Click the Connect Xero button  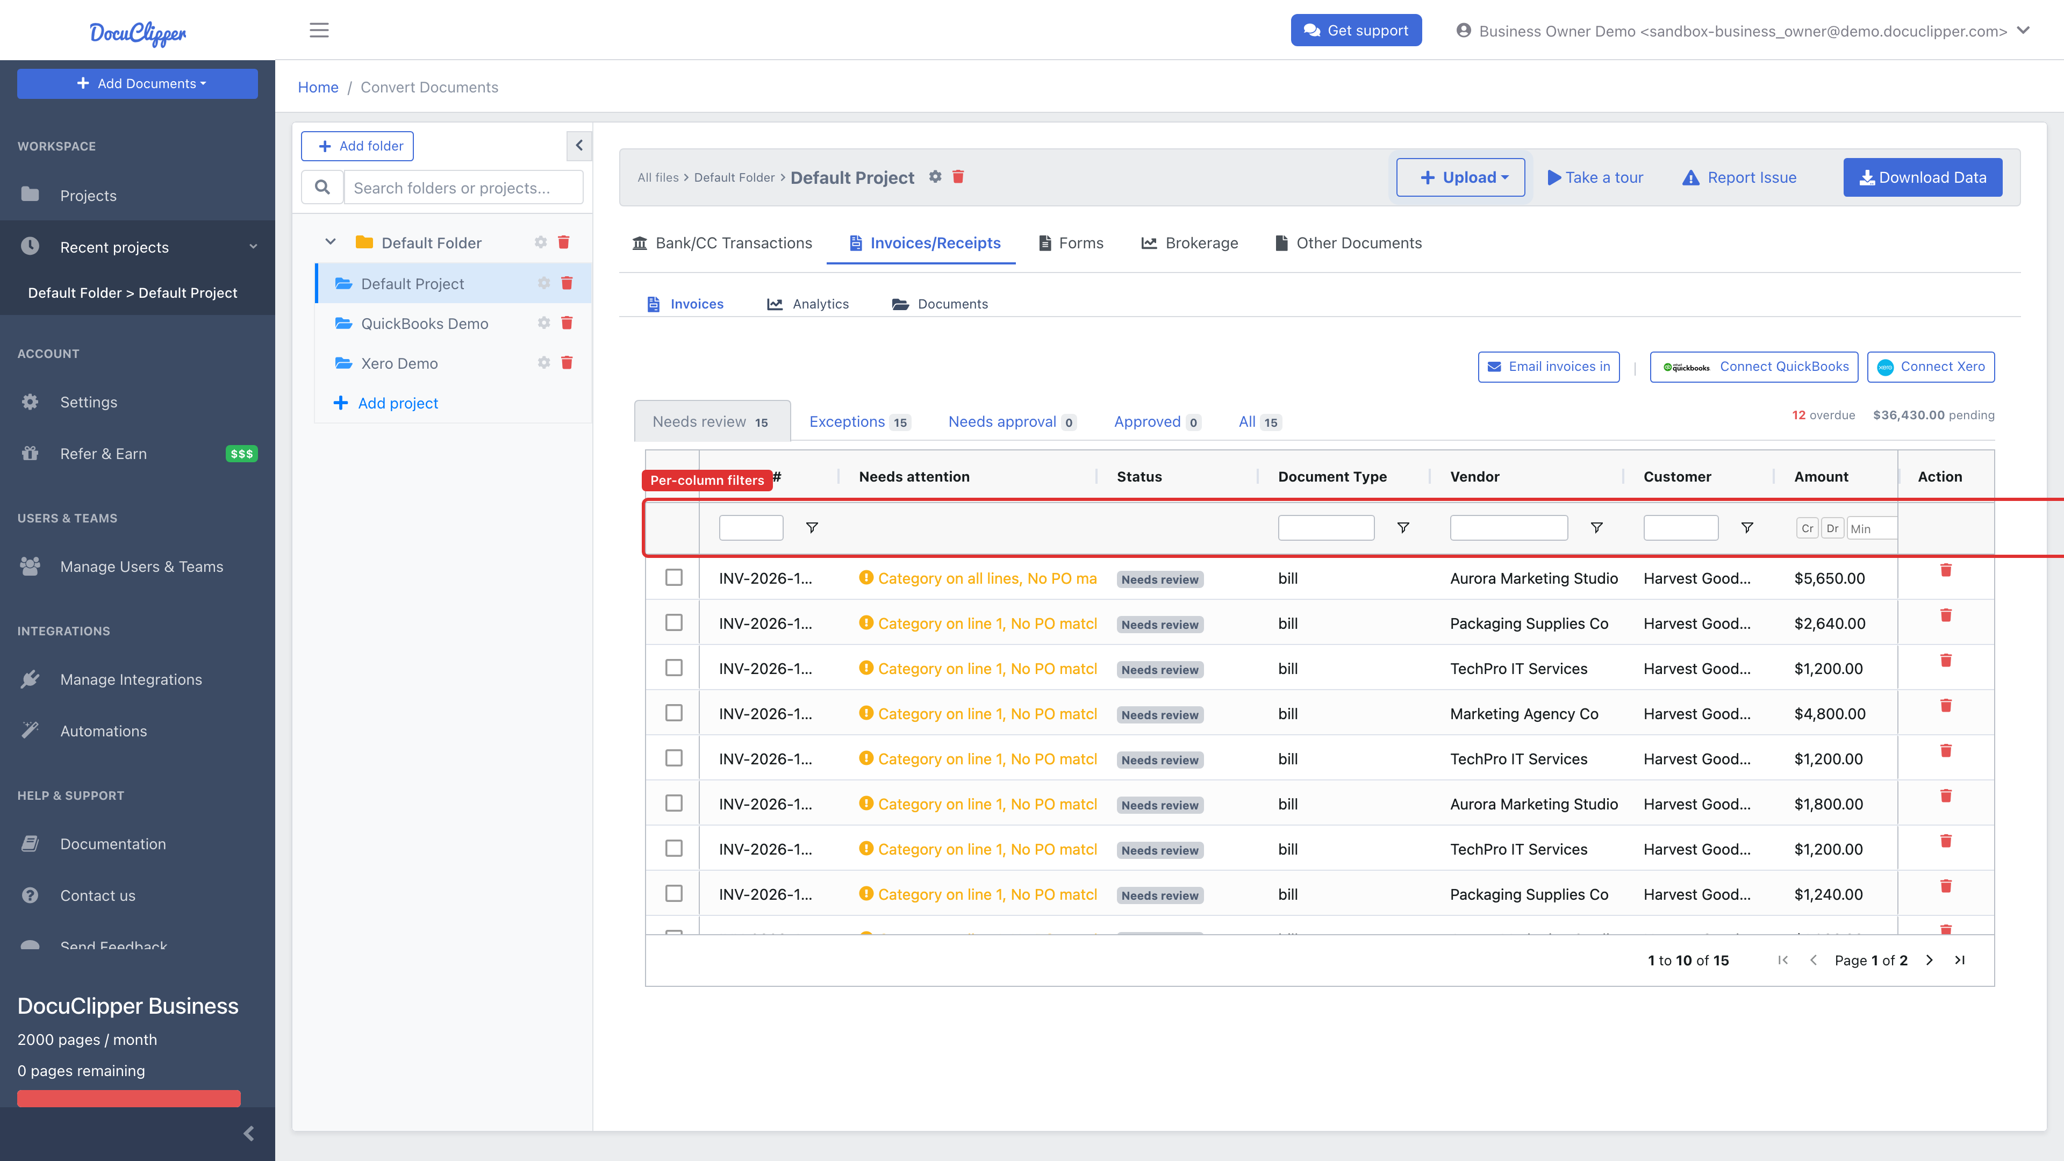[1931, 367]
